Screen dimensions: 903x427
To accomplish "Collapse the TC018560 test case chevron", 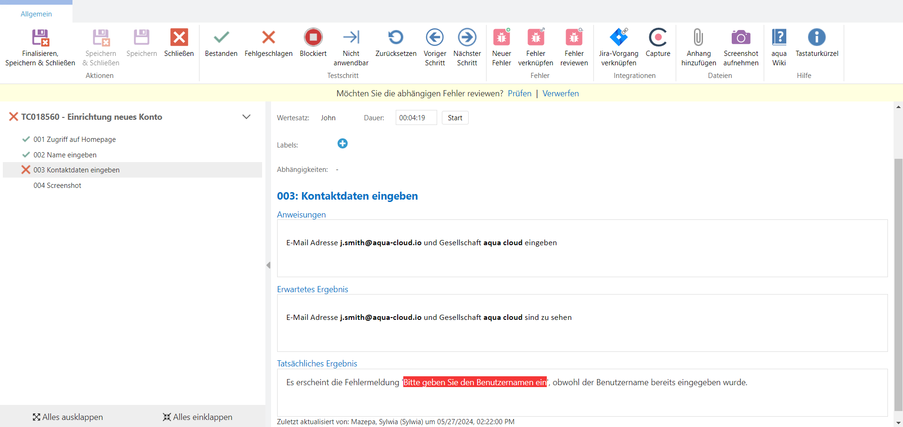I will coord(246,117).
